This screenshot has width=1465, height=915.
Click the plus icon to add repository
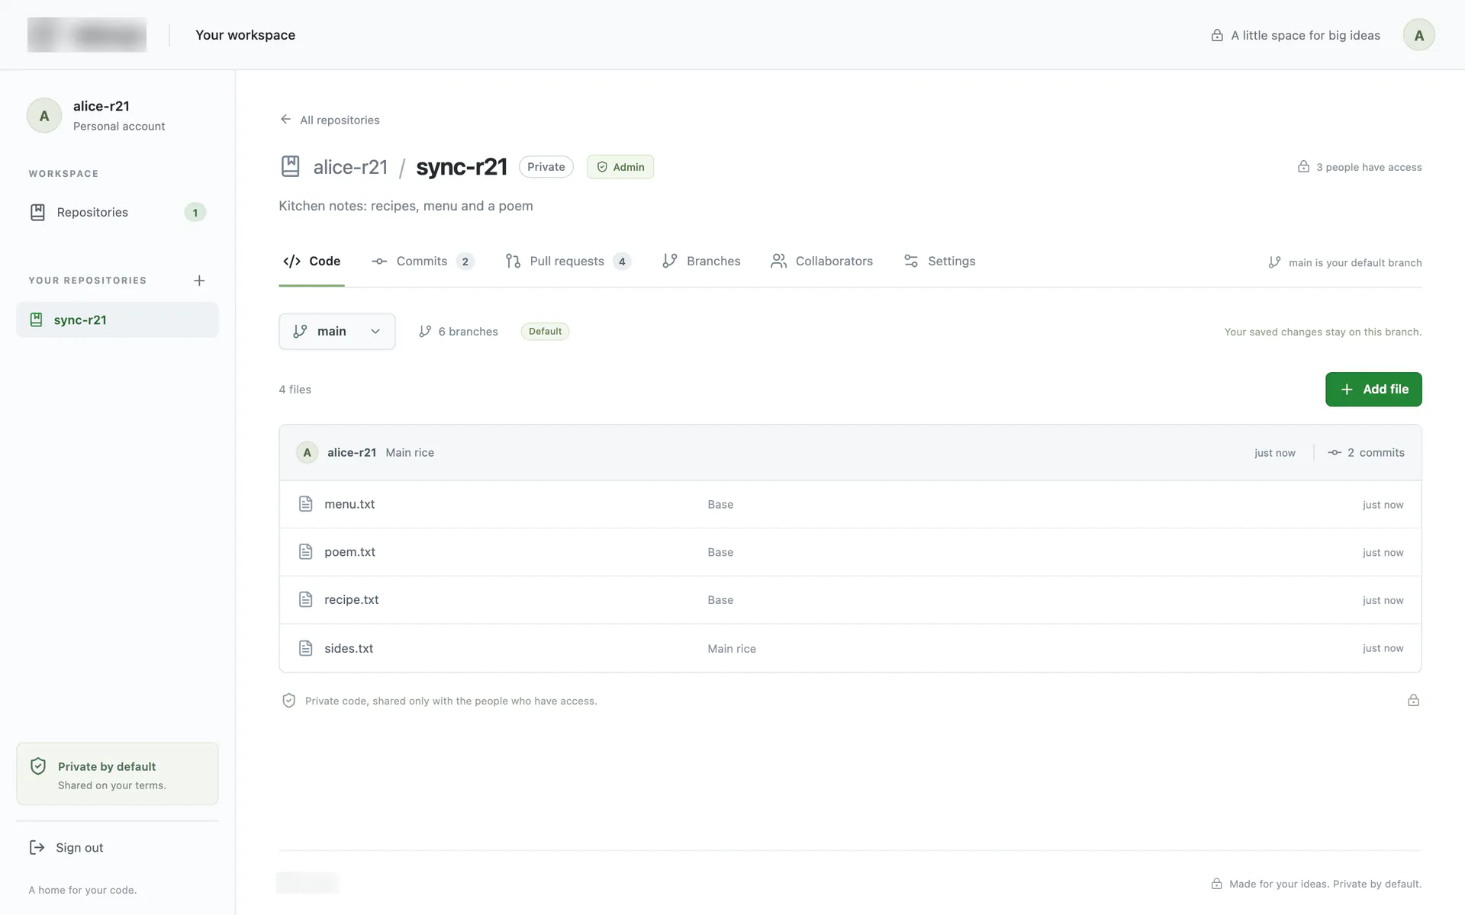(199, 281)
